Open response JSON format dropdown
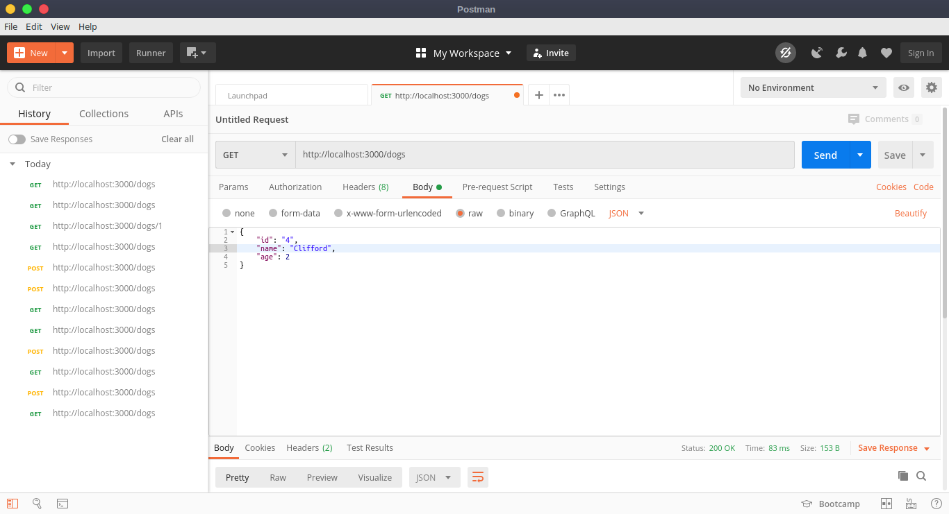 pos(435,477)
